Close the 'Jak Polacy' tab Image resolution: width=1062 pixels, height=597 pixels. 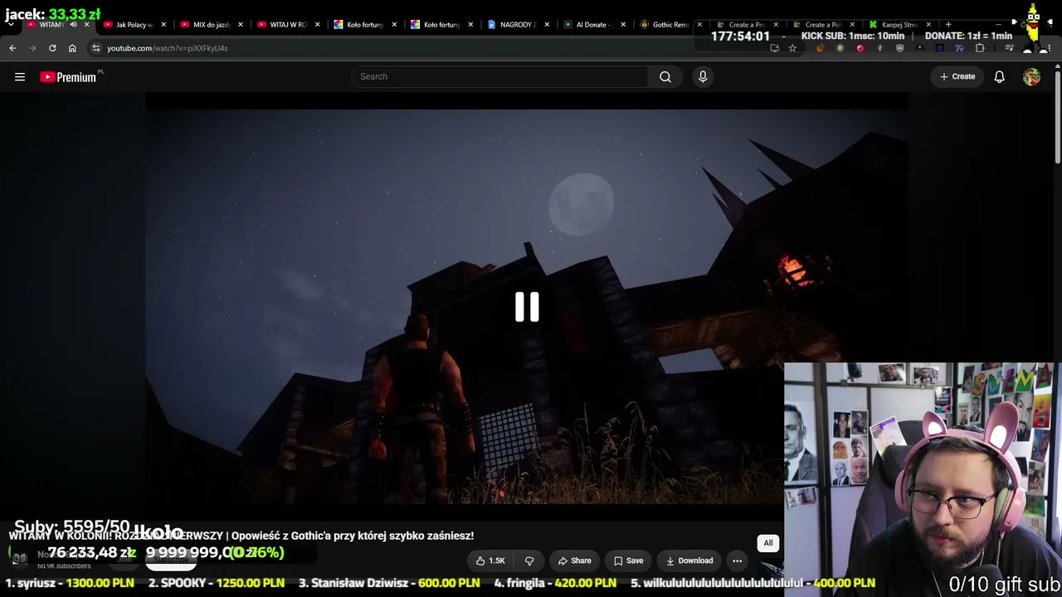163,25
